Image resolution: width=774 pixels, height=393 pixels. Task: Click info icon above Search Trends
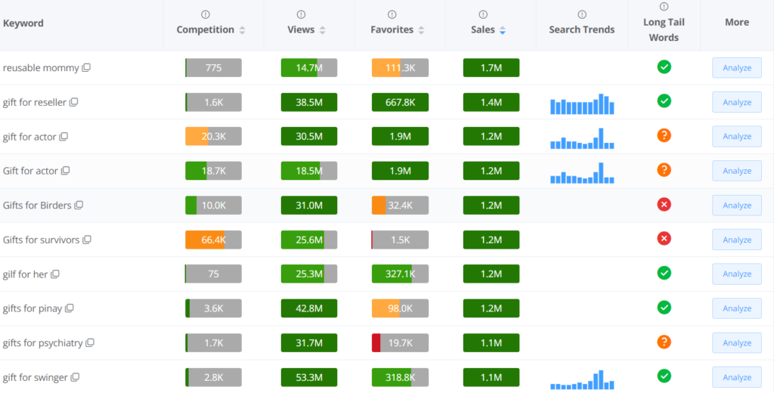tap(581, 14)
